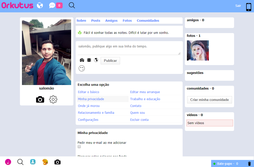The height and width of the screenshot is (167, 254).
Task: Switch to the Fotos tab
Action: tap(127, 20)
